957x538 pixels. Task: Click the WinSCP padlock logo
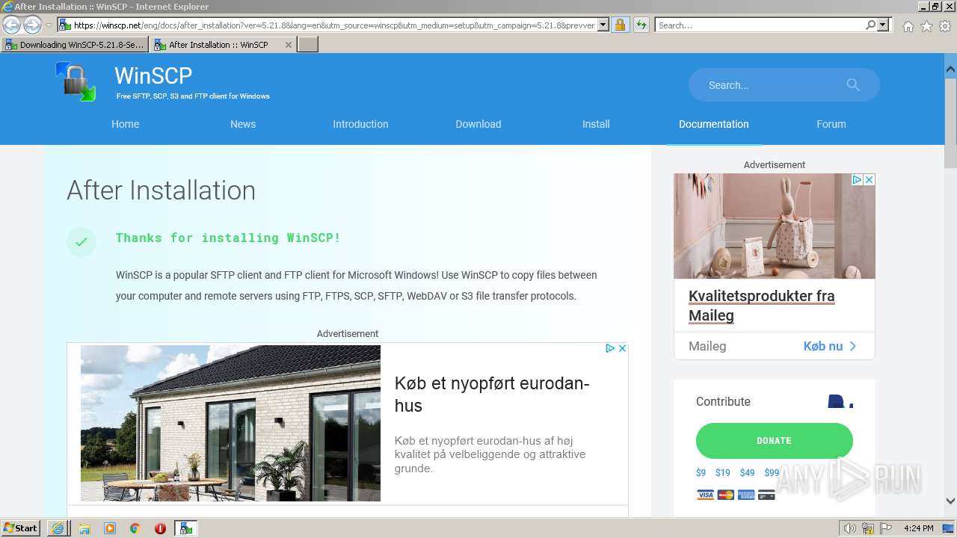76,81
